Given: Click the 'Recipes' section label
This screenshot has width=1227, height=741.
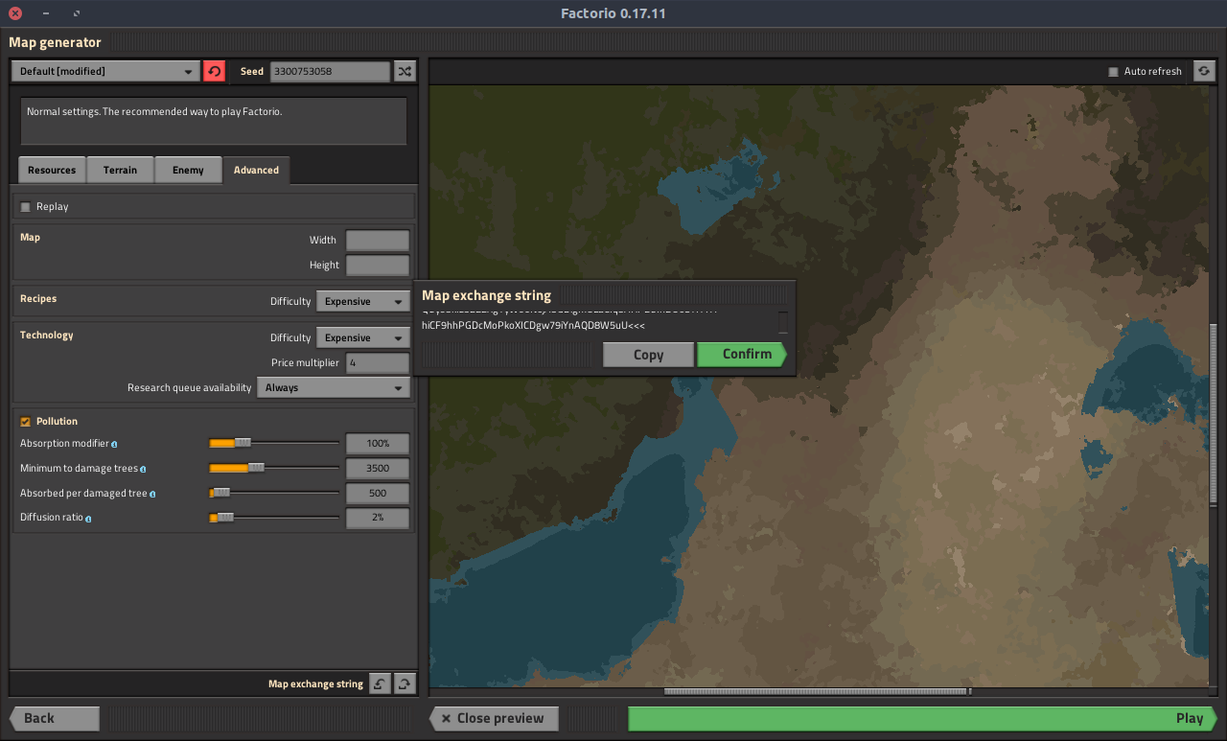Looking at the screenshot, I should click(38, 298).
